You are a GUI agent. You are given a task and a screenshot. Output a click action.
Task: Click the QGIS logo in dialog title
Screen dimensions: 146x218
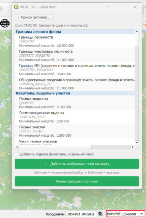(16, 7)
